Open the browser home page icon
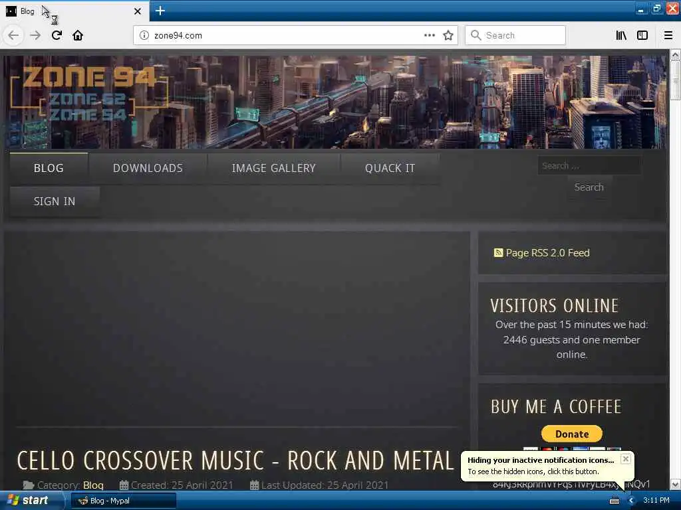 78,35
